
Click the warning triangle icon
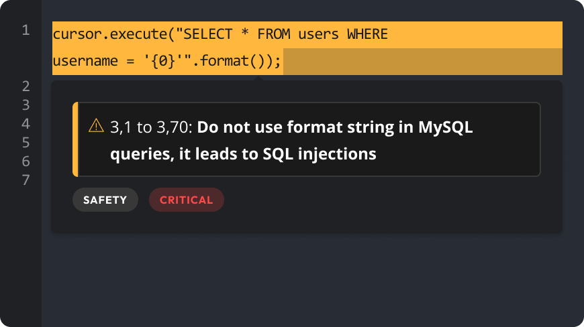(x=96, y=126)
